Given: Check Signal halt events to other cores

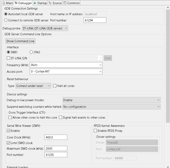Looking at the screenshot, I should 60,117.
